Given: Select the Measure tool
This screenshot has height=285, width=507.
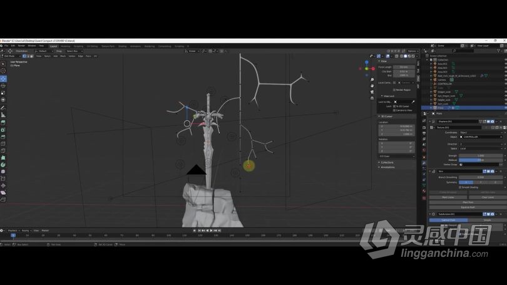Looking at the screenshot, I should [x=3, y=115].
